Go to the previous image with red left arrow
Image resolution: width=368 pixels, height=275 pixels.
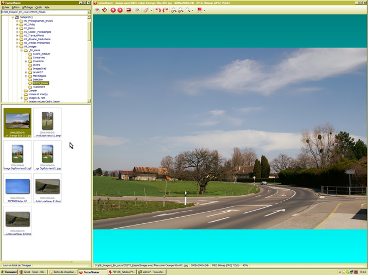[113, 10]
